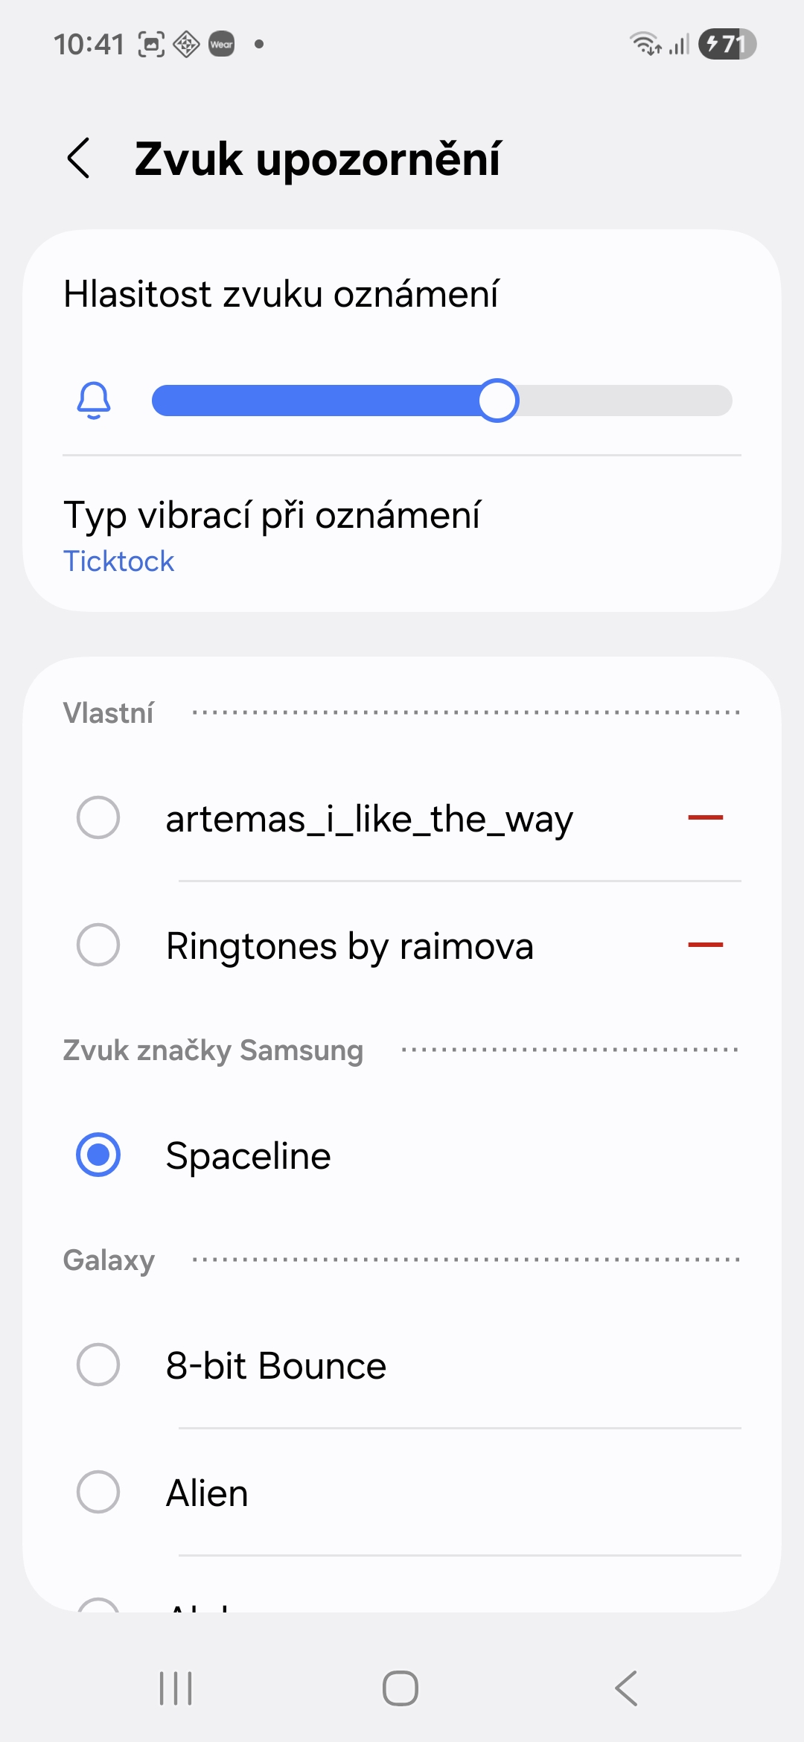This screenshot has width=804, height=1742.
Task: Tap the Ticktock vibration value
Action: click(x=119, y=561)
